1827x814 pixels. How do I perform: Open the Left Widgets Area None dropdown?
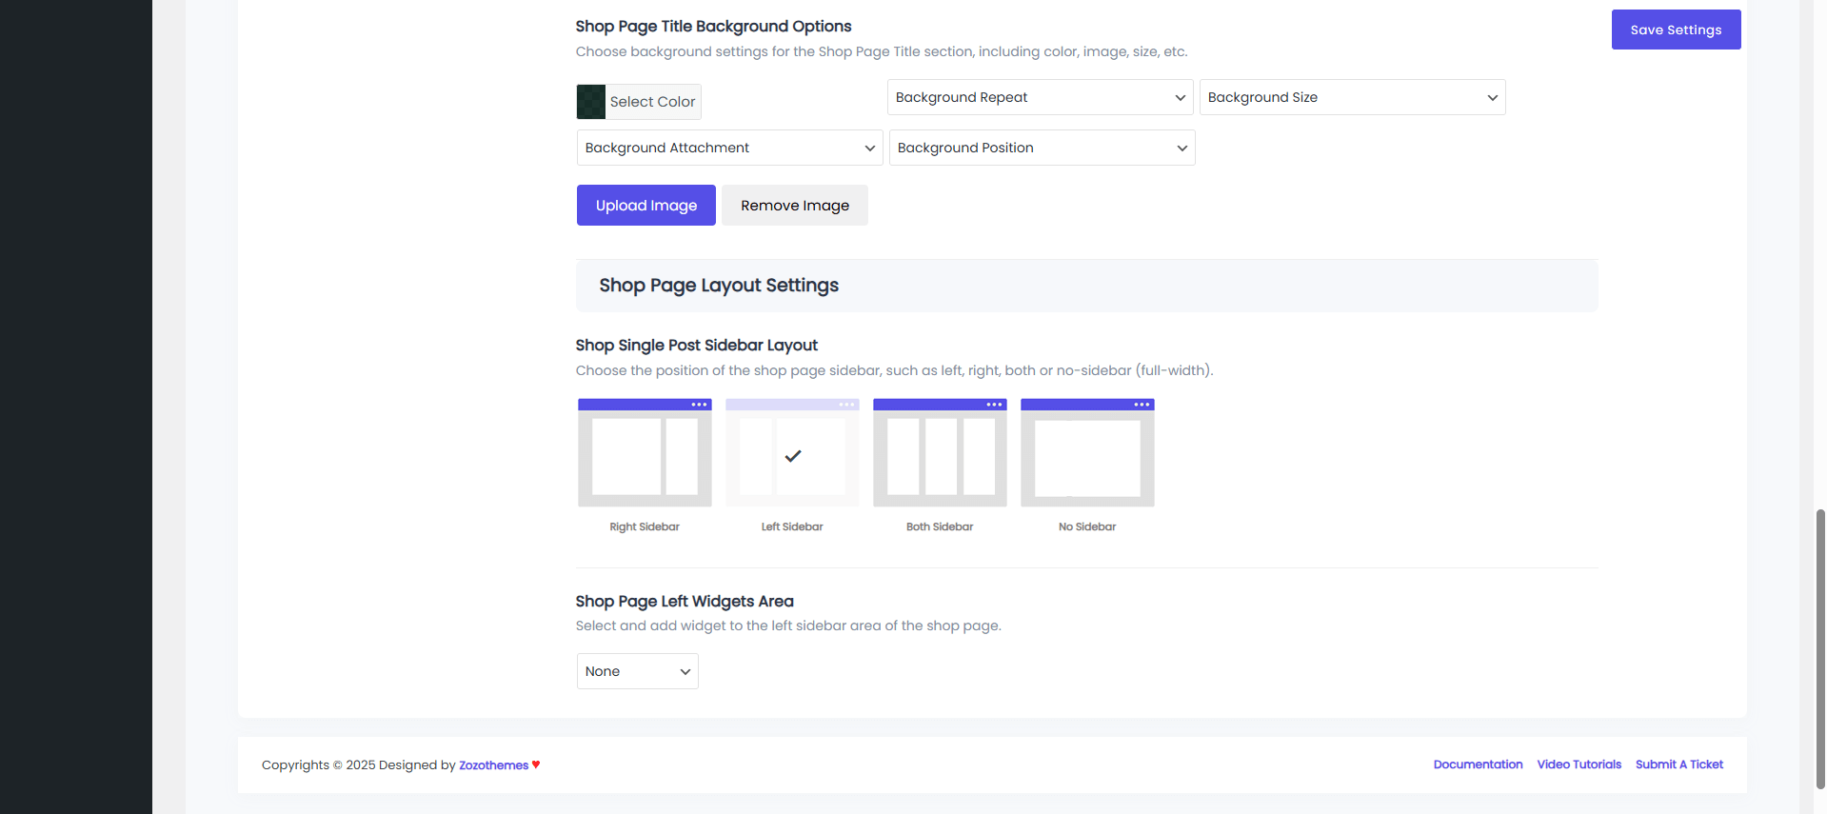tap(637, 671)
